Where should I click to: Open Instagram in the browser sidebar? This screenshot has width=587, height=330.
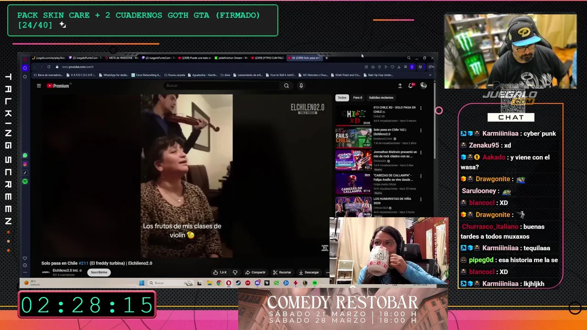coord(25,164)
